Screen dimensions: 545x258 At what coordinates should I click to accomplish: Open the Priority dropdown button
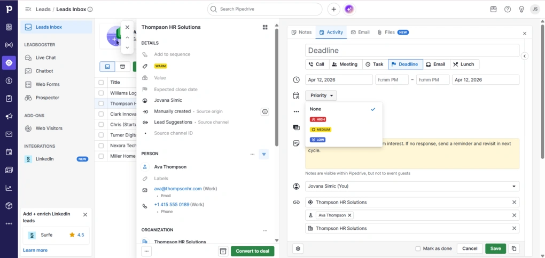321,95
